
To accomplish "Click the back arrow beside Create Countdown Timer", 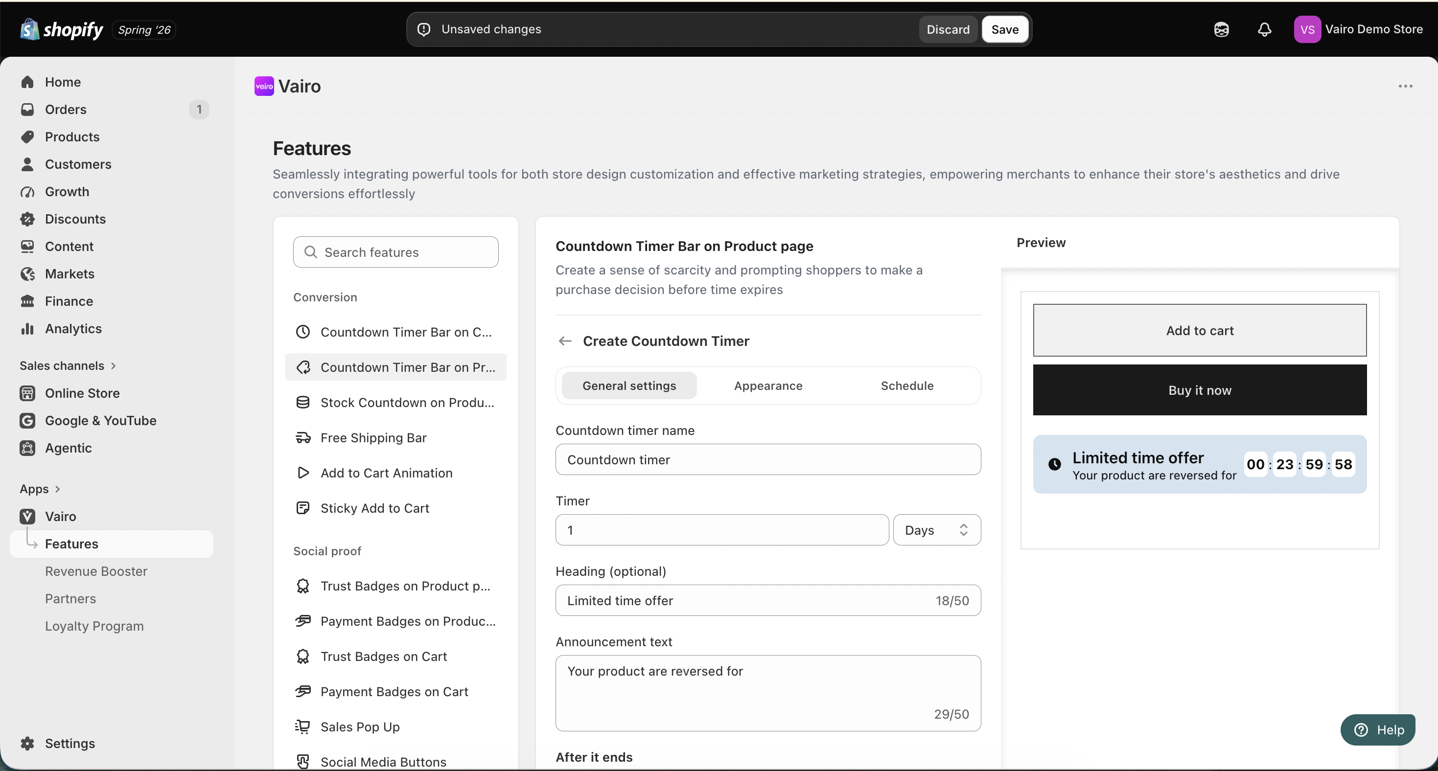I will tap(565, 341).
